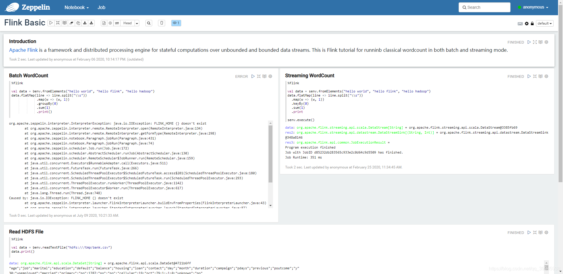Delete this note via trash icon
Viewport: 563px width, 274px height.
click(162, 23)
